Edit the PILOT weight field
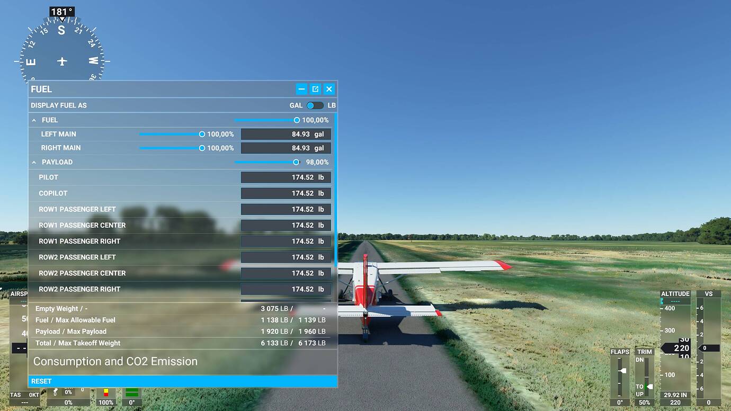Viewport: 731px width, 411px height. (x=286, y=177)
